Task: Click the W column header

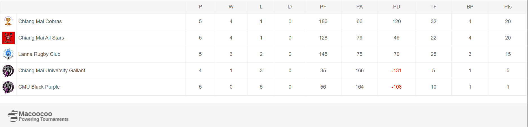Action: [231, 7]
